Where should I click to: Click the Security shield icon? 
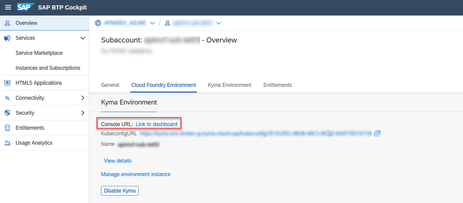pos(7,113)
